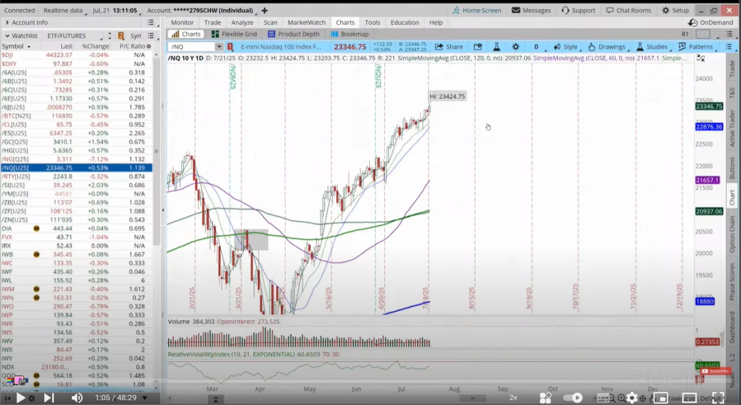Open the Active Trader side tab
Viewport: 741px width, 405px height.
(x=731, y=128)
